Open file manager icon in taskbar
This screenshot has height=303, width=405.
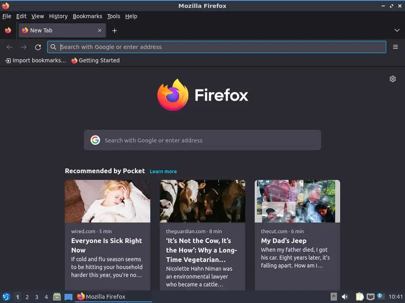click(57, 297)
